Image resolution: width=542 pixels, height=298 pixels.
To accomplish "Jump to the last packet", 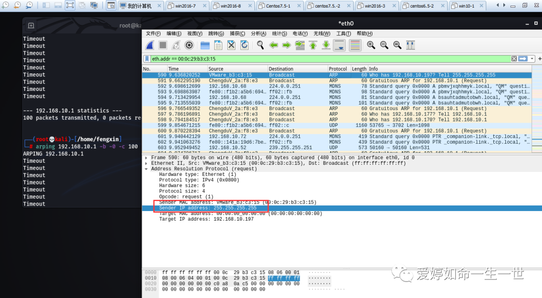I will pyautogui.click(x=326, y=45).
